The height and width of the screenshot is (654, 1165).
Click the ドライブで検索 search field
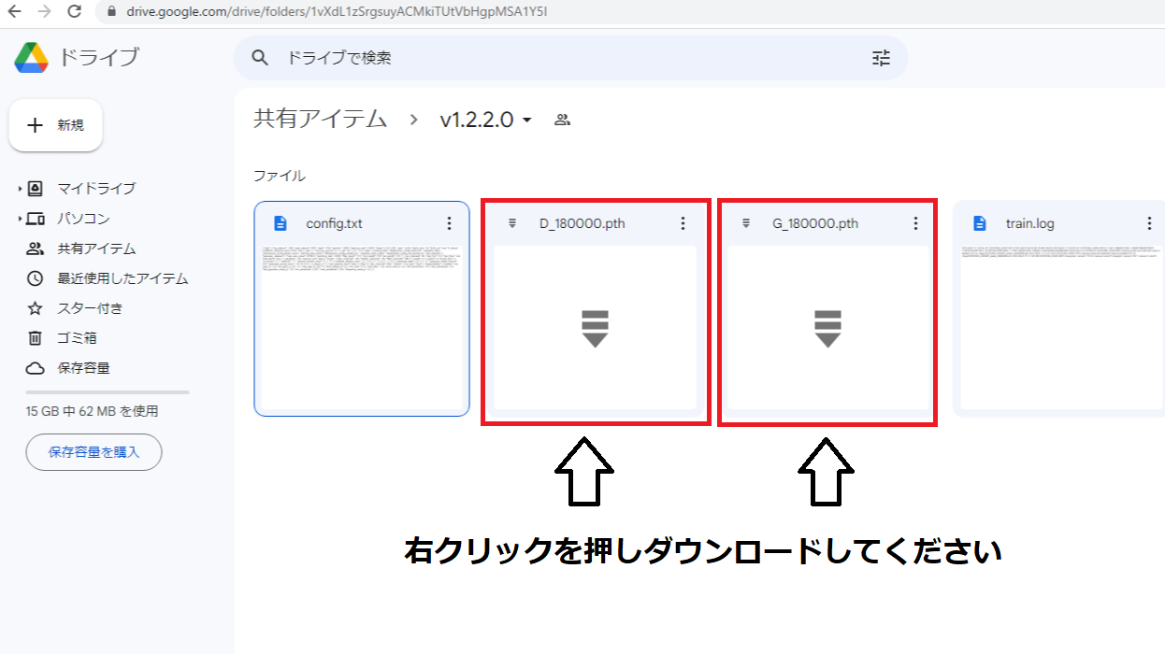561,58
